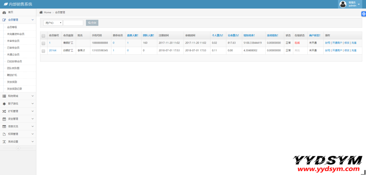Select 未审核会员 from the sidebar submenu
366x175 pixels.
13,41
